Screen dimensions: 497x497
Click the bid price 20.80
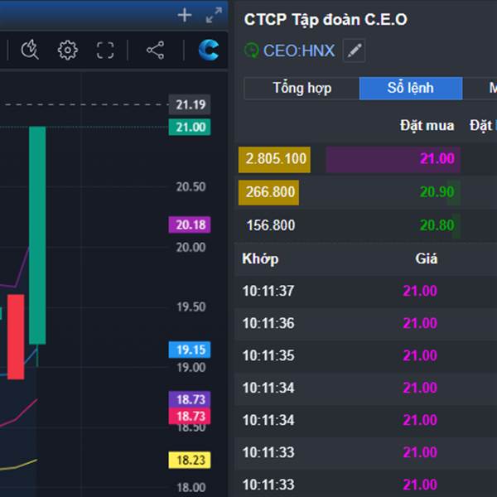[x=437, y=225]
